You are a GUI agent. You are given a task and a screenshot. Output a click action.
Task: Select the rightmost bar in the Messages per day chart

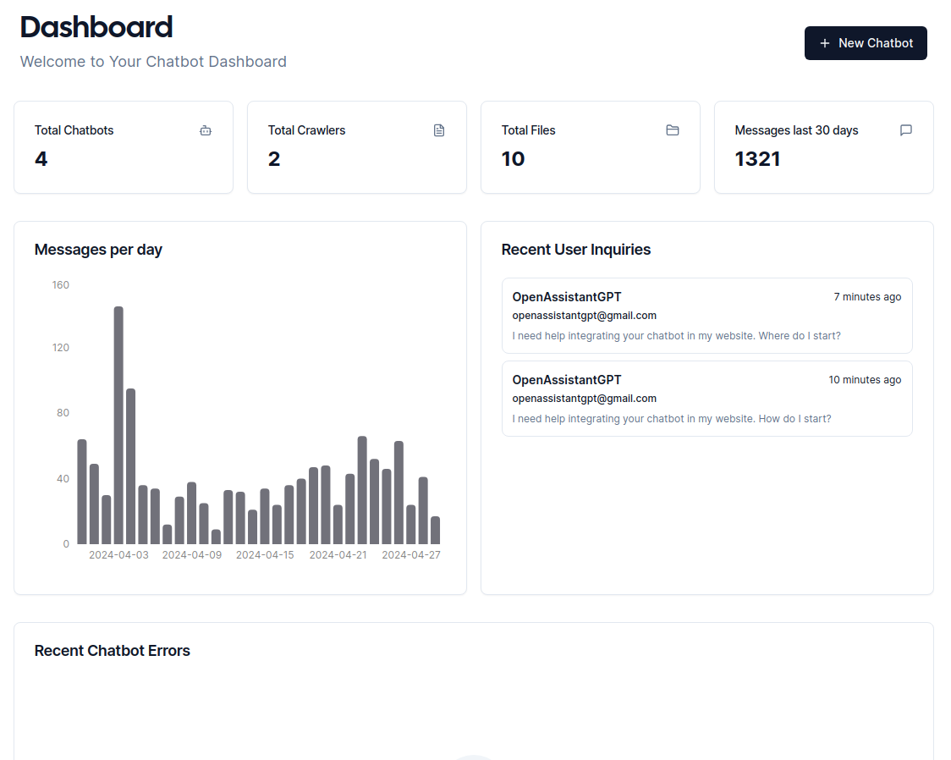pyautogui.click(x=435, y=531)
